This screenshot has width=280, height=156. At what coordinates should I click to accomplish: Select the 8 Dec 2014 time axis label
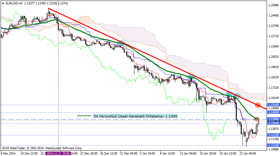click(8, 153)
